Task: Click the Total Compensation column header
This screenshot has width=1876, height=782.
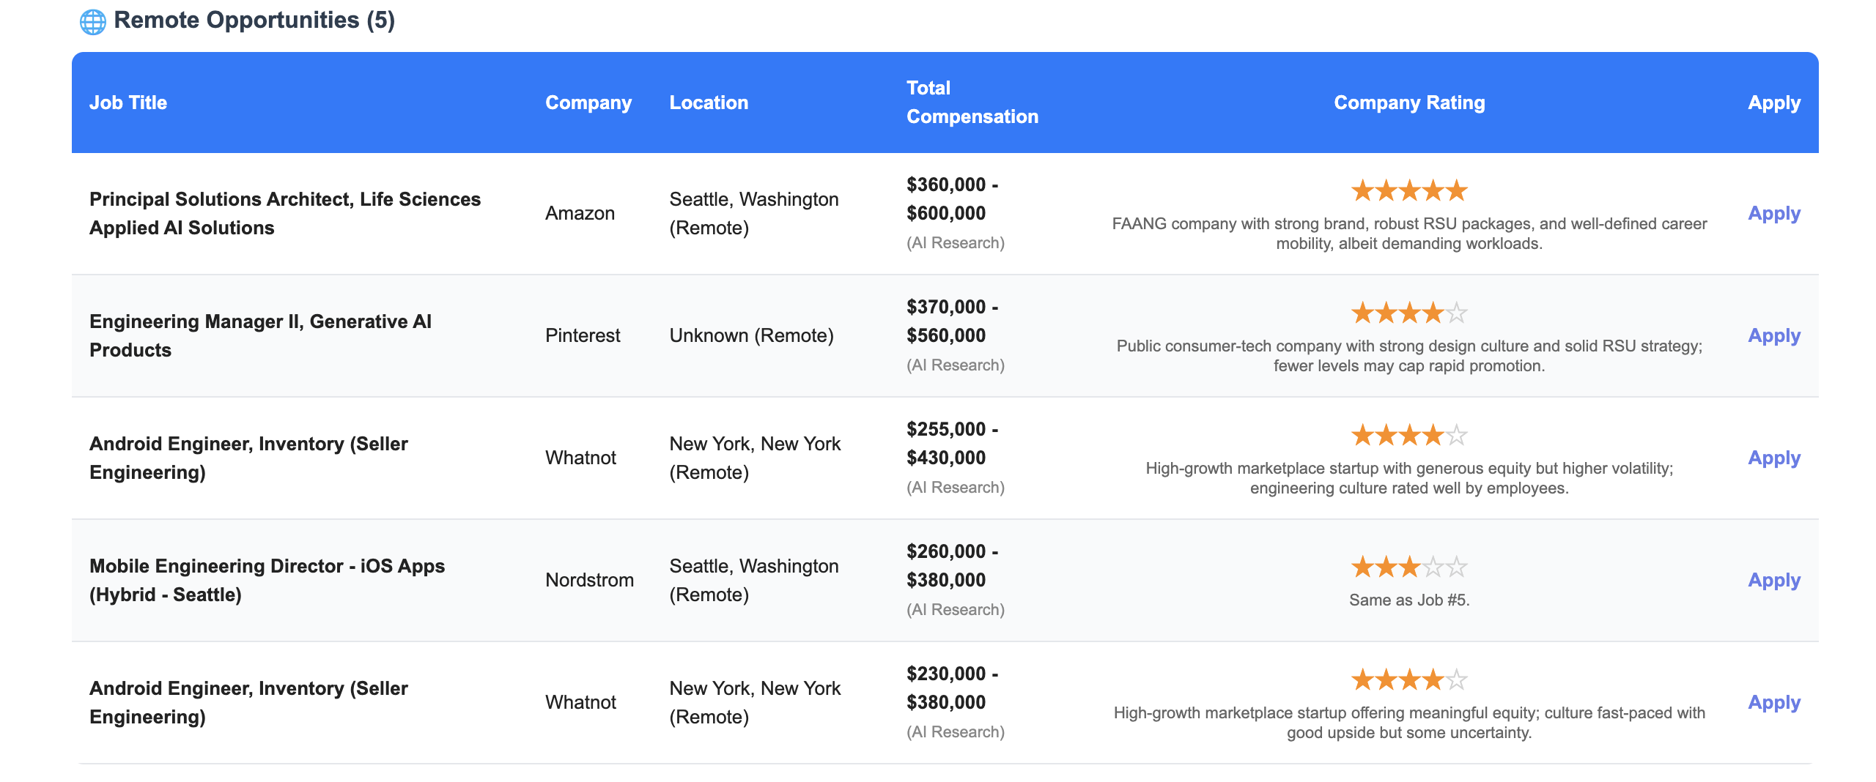Action: [x=972, y=103]
